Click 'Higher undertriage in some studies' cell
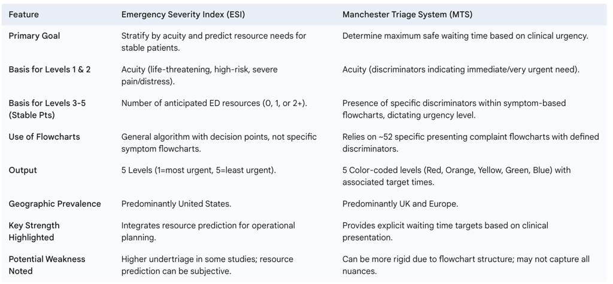This screenshot has width=613, height=284. pyautogui.click(x=207, y=265)
